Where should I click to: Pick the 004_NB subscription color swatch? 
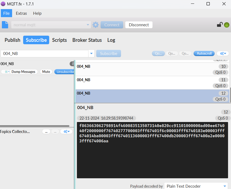coord(6,72)
